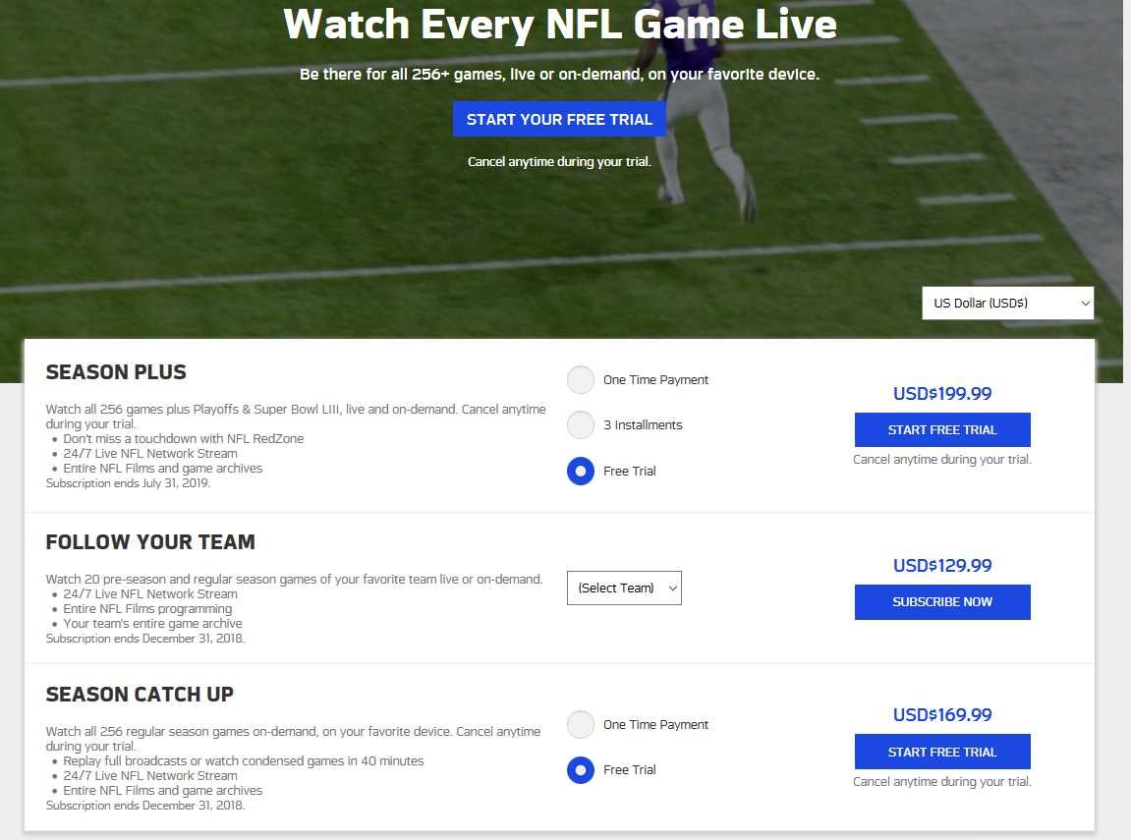This screenshot has width=1131, height=840.
Task: Click the NFL RedZone bullet in Season Plus
Action: pos(184,439)
